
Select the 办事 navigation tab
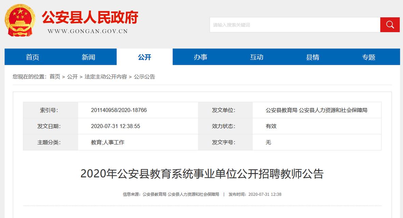200,57
